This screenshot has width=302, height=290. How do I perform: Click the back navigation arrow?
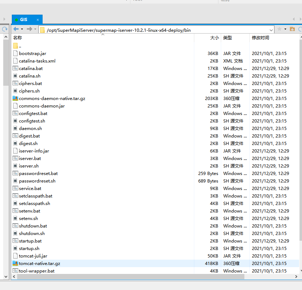[16, 29]
